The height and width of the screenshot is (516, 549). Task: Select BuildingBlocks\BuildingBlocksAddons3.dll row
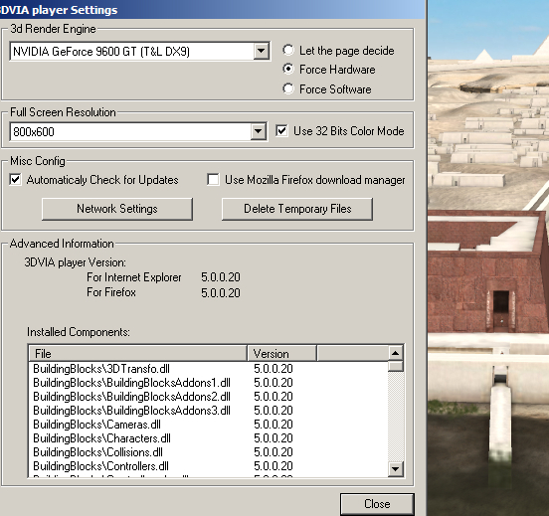208,411
